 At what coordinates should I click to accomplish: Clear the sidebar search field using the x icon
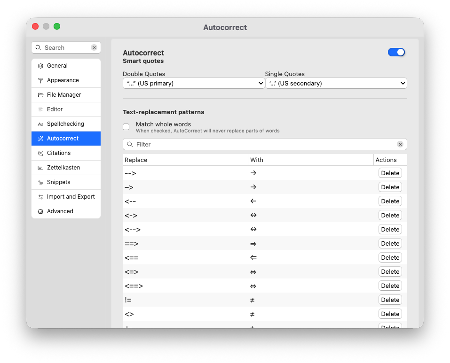[94, 48]
